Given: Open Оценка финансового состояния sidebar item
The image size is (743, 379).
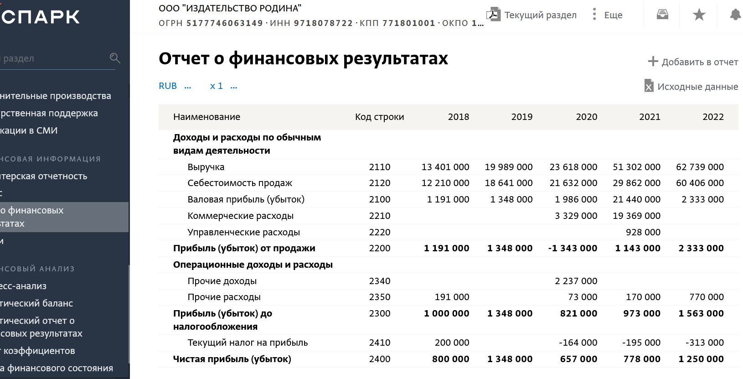Looking at the screenshot, I should point(57,368).
